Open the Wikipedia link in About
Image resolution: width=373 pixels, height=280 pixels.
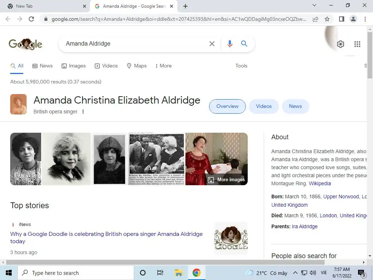(320, 184)
